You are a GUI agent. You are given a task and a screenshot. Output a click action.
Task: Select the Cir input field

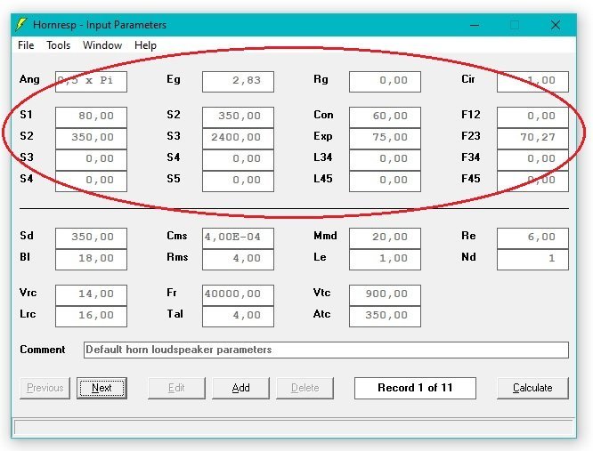click(532, 82)
